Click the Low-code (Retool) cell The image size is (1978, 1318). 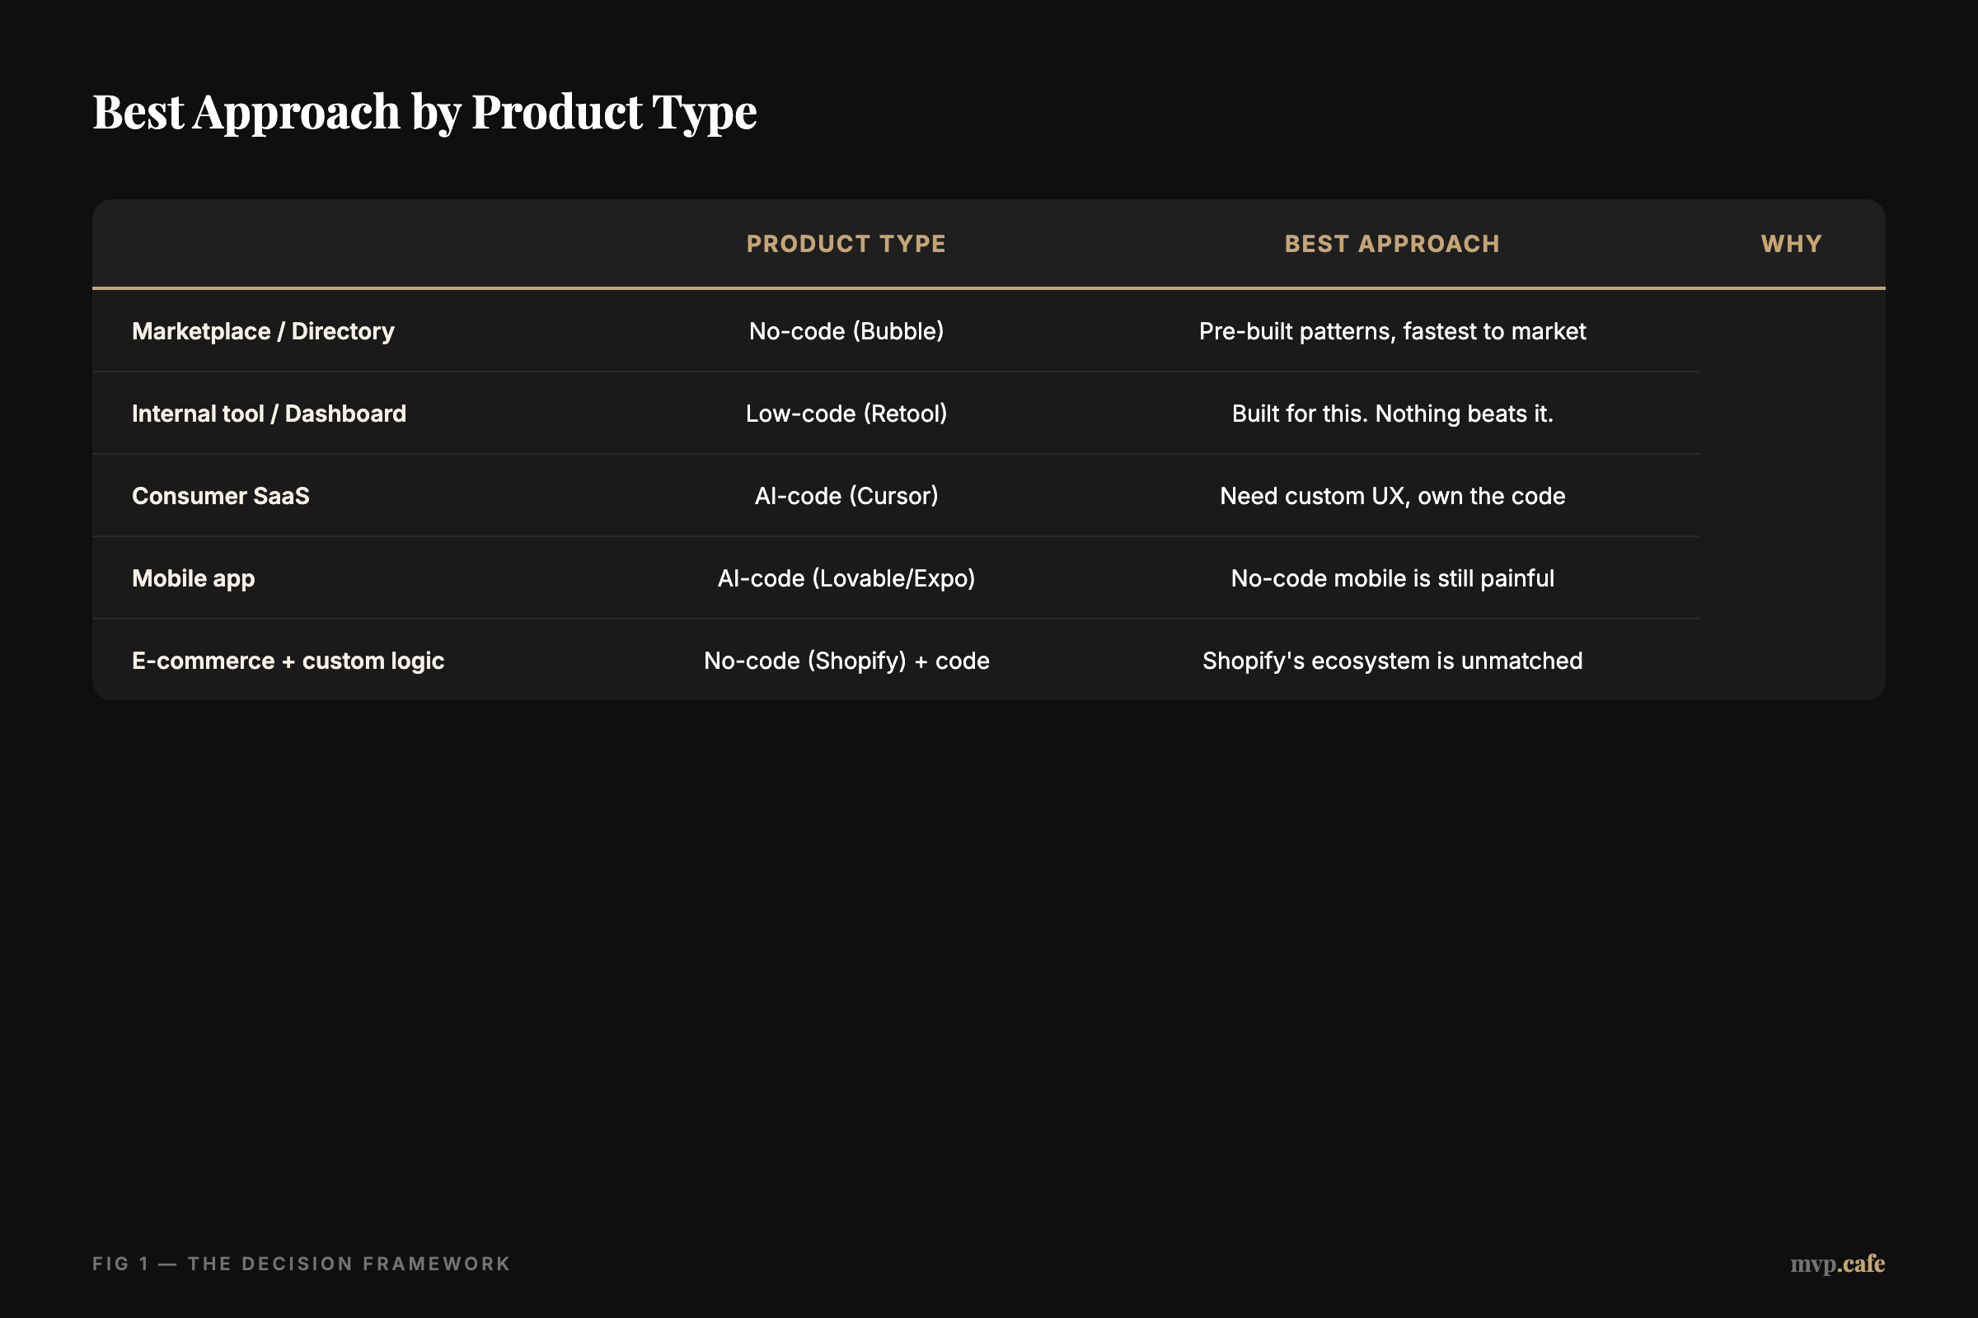(x=846, y=413)
